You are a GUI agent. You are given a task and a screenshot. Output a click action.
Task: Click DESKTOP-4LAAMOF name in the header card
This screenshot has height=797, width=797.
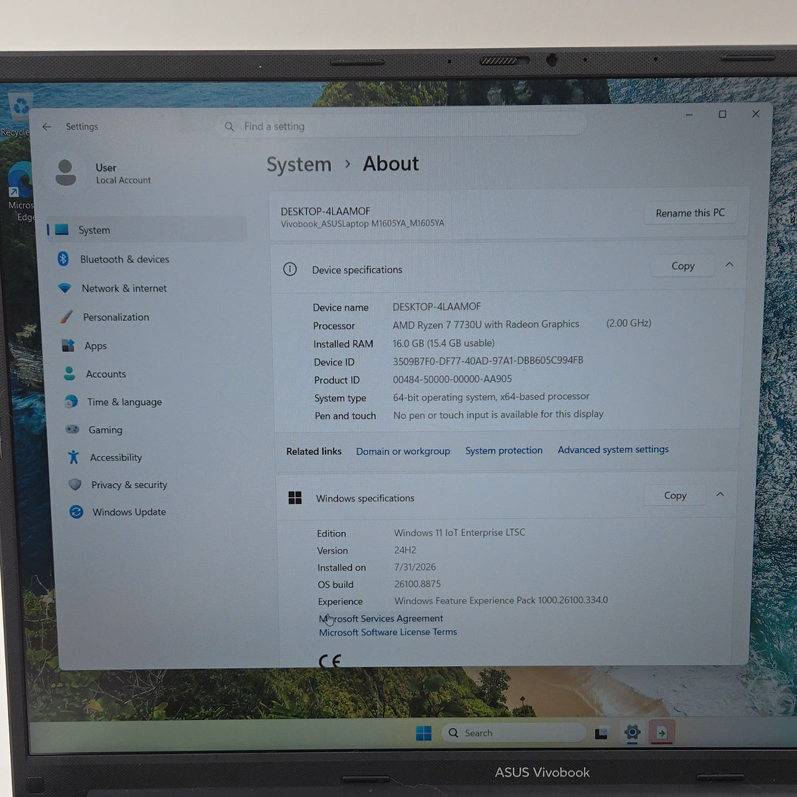point(325,211)
